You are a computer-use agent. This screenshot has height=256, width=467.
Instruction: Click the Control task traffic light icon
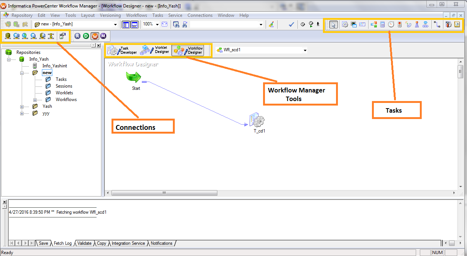(x=400, y=25)
